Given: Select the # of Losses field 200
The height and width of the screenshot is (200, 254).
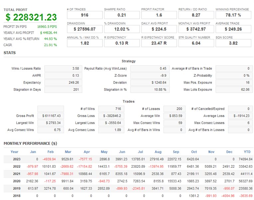Looking at the screenshot, I should point(174,109).
